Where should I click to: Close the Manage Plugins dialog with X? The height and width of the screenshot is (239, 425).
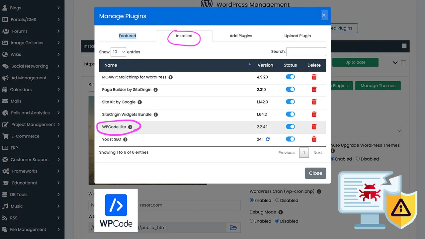pyautogui.click(x=324, y=15)
